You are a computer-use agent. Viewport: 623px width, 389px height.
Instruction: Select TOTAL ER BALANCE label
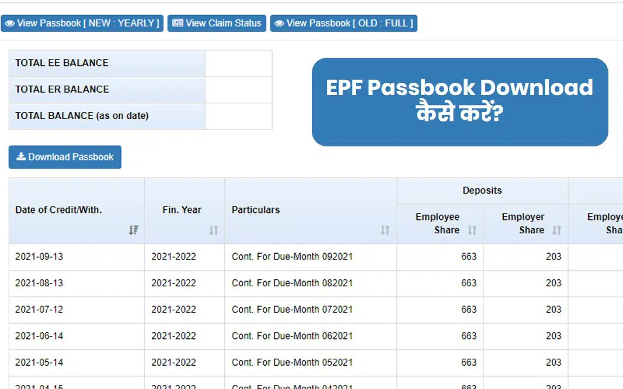[x=62, y=89]
